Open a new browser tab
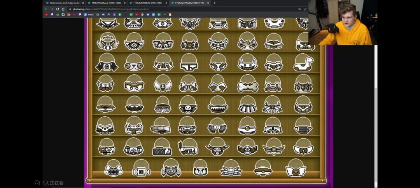Screen dimensions: 420x188 click(x=215, y=3)
